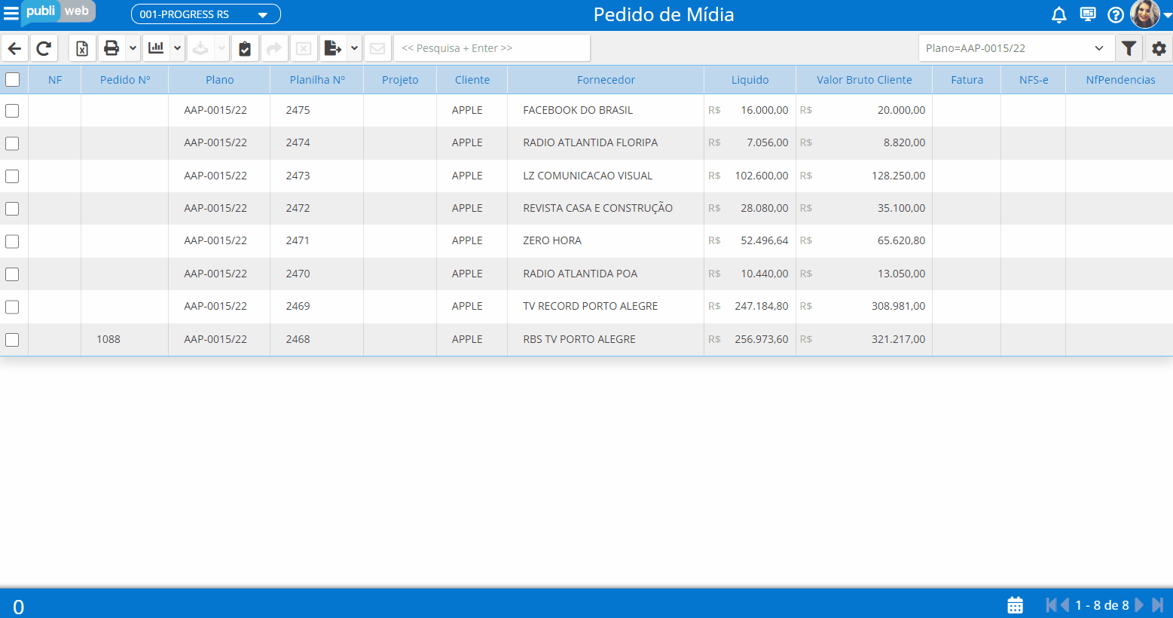
Task: Sort by Liquido column header
Action: coord(750,80)
